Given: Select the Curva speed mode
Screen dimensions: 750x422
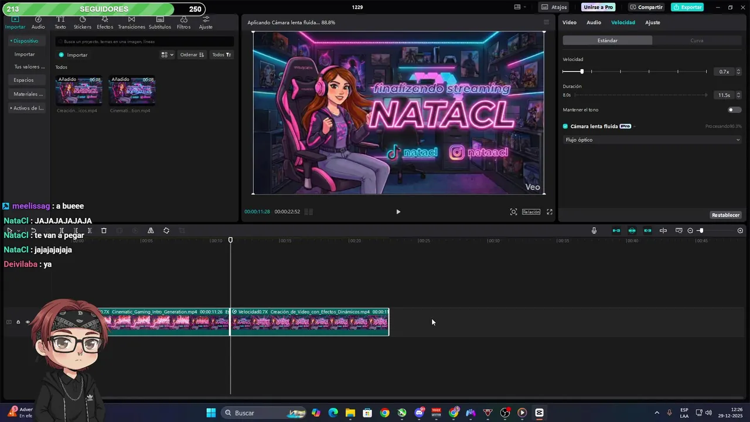Looking at the screenshot, I should pyautogui.click(x=697, y=40).
